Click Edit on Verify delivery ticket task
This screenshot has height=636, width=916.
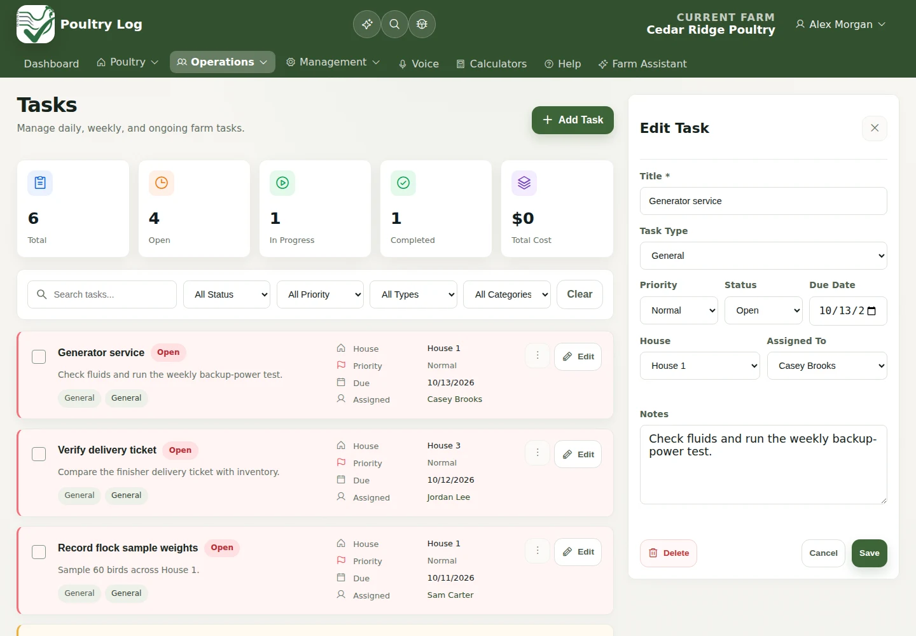point(578,454)
